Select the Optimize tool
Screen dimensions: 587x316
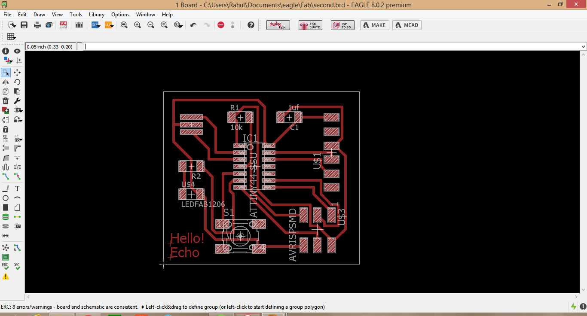(17, 158)
